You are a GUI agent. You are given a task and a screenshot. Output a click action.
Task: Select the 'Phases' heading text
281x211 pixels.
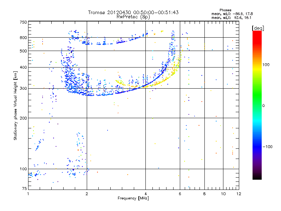pyautogui.click(x=225, y=10)
